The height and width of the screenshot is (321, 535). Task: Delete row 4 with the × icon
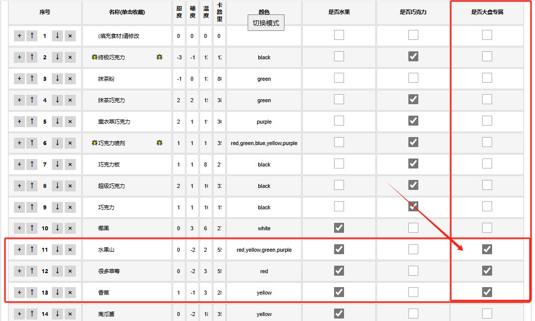[x=70, y=100]
